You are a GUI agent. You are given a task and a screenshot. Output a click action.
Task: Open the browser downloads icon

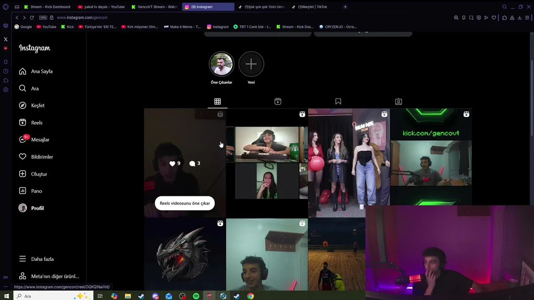(519, 17)
